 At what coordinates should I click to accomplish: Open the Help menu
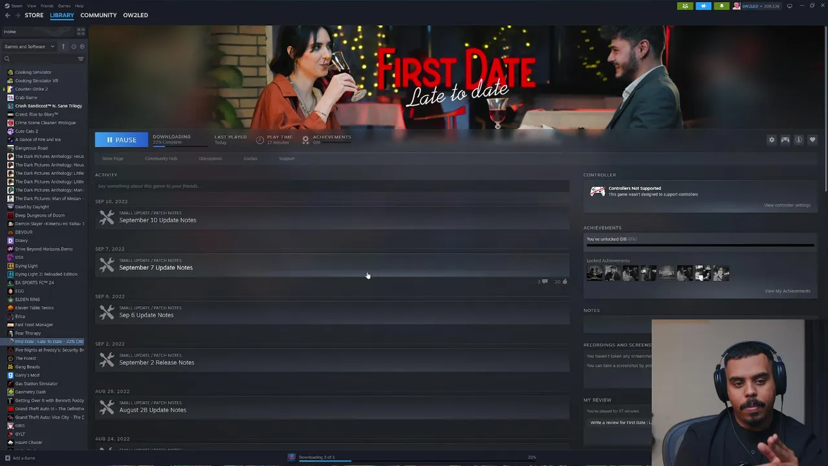[79, 6]
